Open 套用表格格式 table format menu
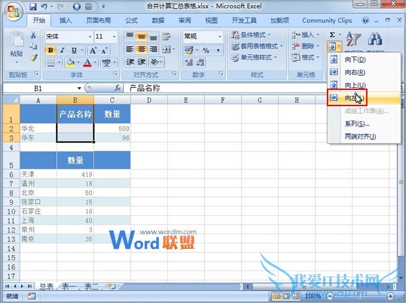Viewport: 406px width, 303px height. 257,46
